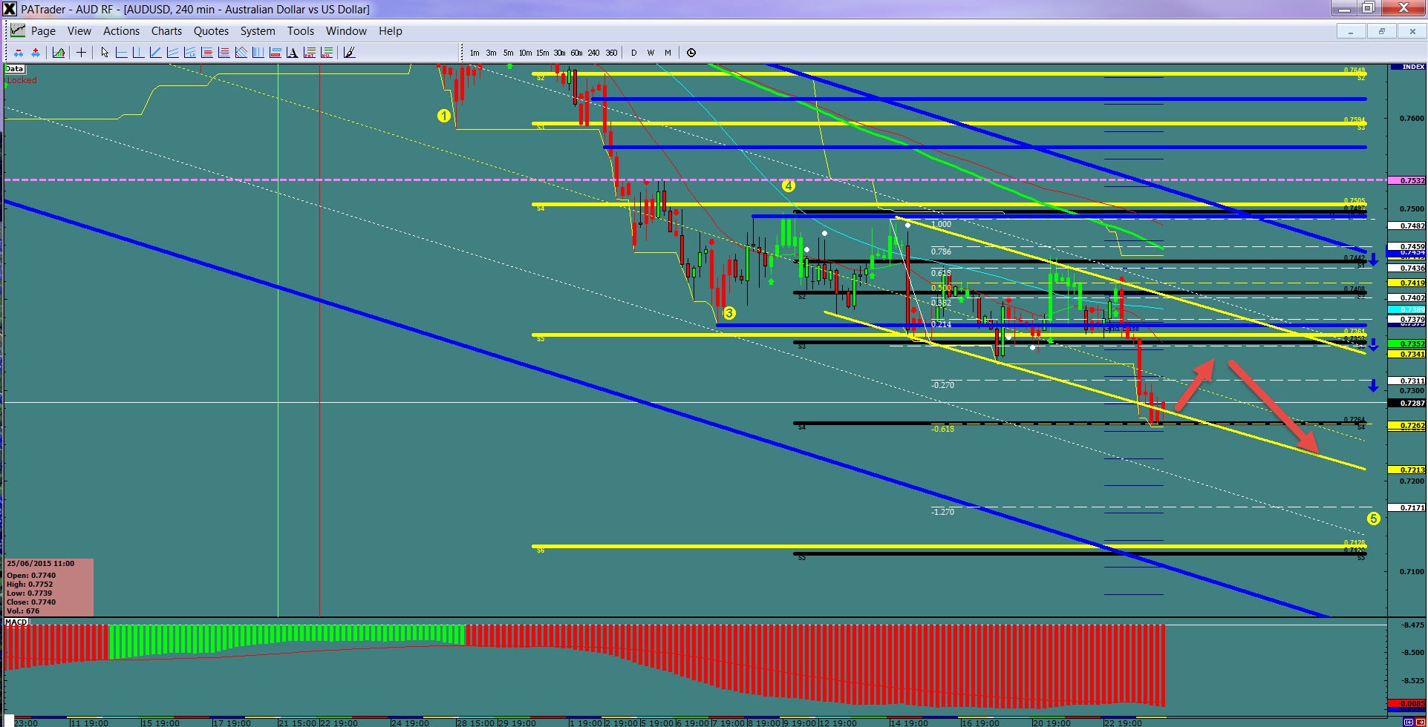Screen dimensions: 1428x727
Task: Open the Page menu
Action: pyautogui.click(x=43, y=31)
